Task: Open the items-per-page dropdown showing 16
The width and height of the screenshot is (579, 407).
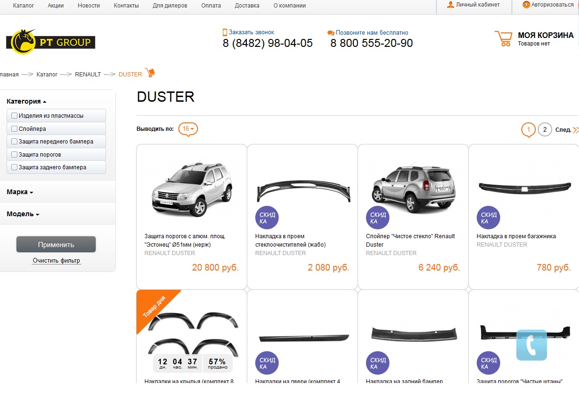Action: (188, 129)
